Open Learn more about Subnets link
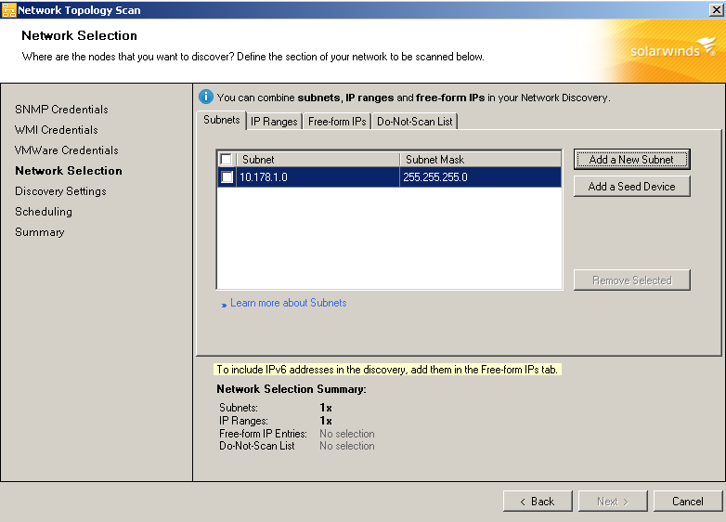This screenshot has height=522, width=726. coord(288,303)
